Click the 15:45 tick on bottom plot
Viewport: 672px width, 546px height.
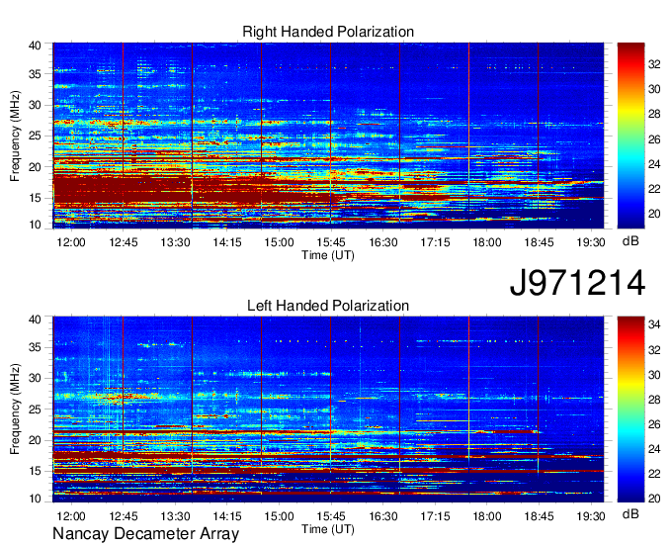(331, 516)
